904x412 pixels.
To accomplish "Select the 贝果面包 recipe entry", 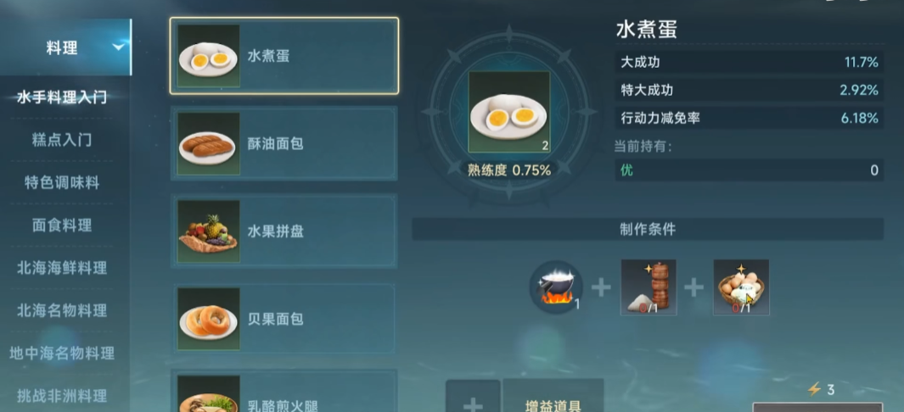I will click(x=284, y=319).
